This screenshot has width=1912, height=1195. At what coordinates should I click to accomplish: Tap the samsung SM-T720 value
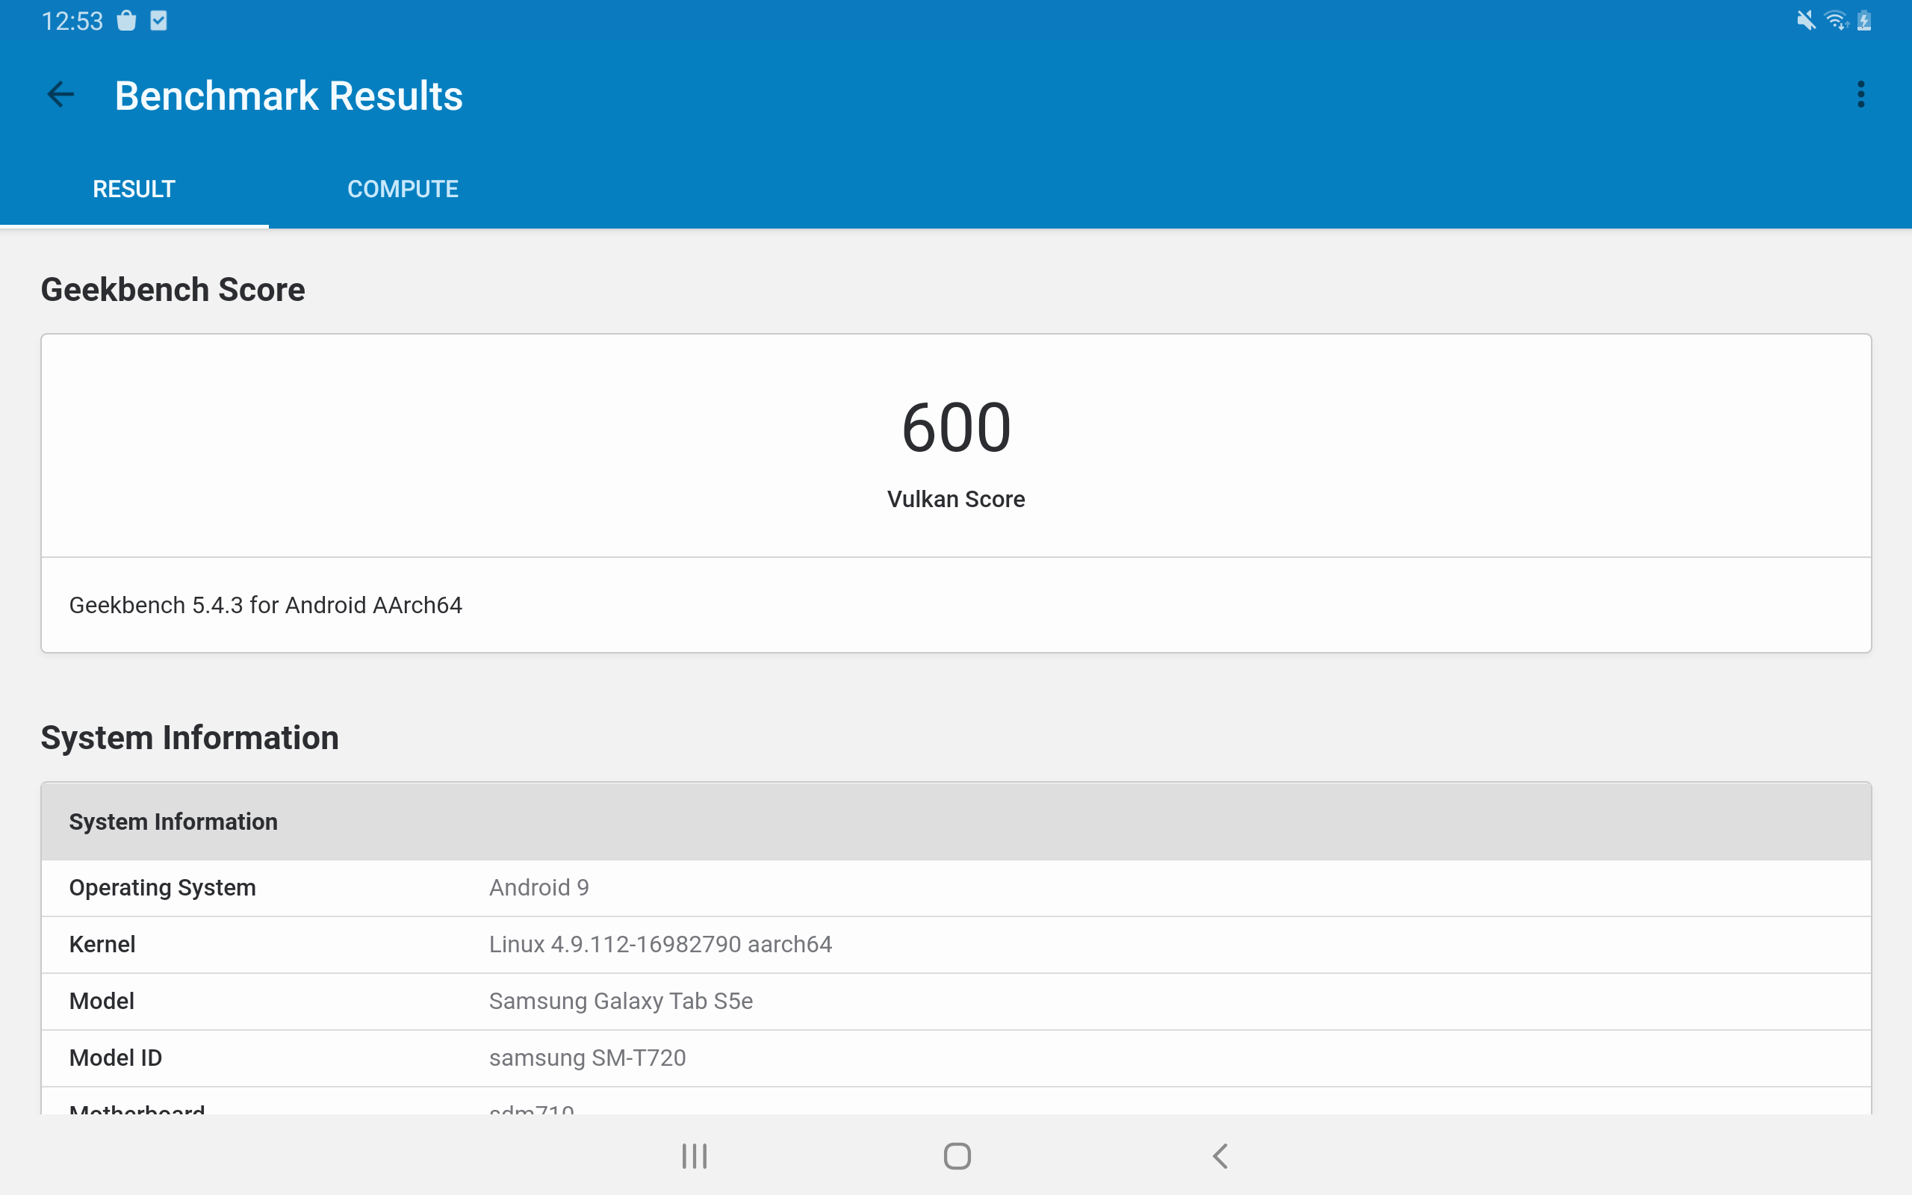[587, 1058]
